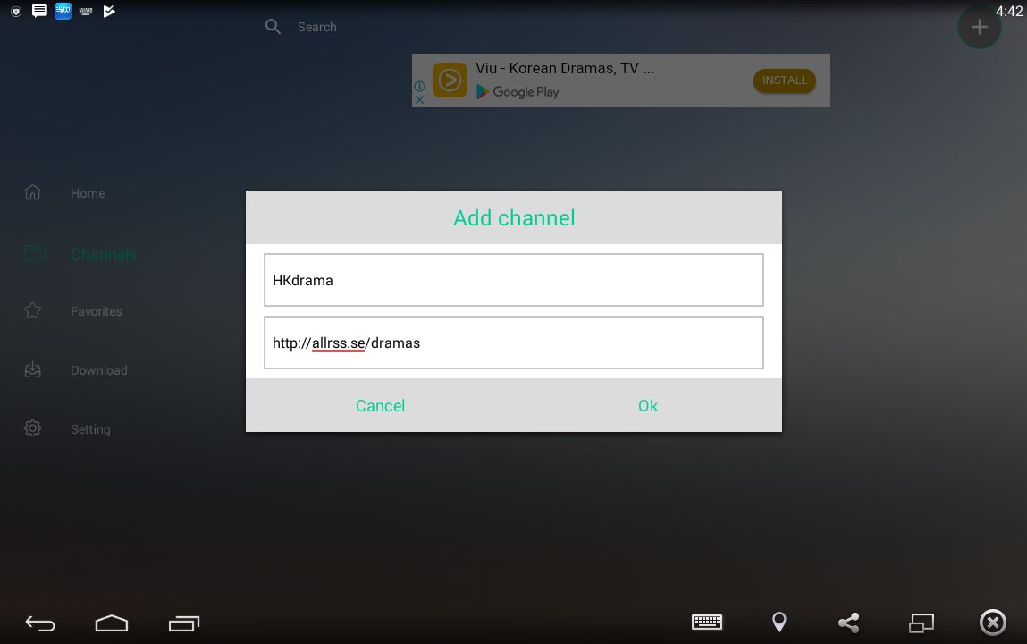Open the Download section icon
Viewport: 1027px width, 644px height.
pos(32,369)
